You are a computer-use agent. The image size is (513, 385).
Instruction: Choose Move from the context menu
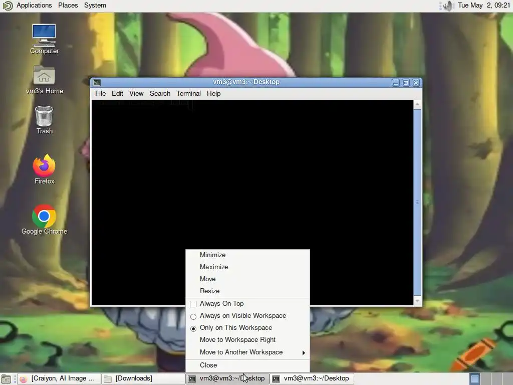pyautogui.click(x=247, y=279)
